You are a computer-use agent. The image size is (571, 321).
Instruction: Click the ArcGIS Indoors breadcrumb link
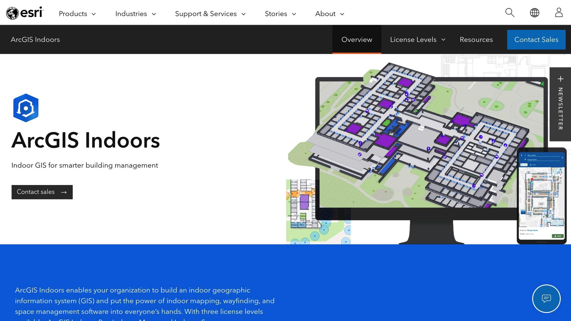[x=35, y=40]
